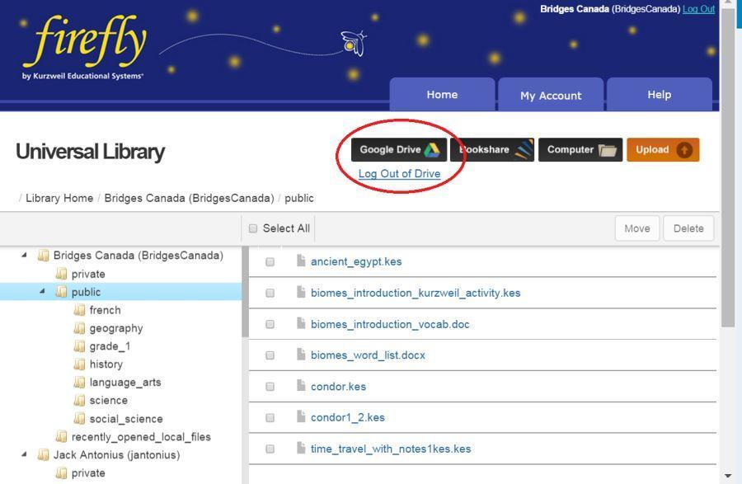Click the recently_opened_local_files folder icon
742x484 pixels.
click(x=61, y=437)
